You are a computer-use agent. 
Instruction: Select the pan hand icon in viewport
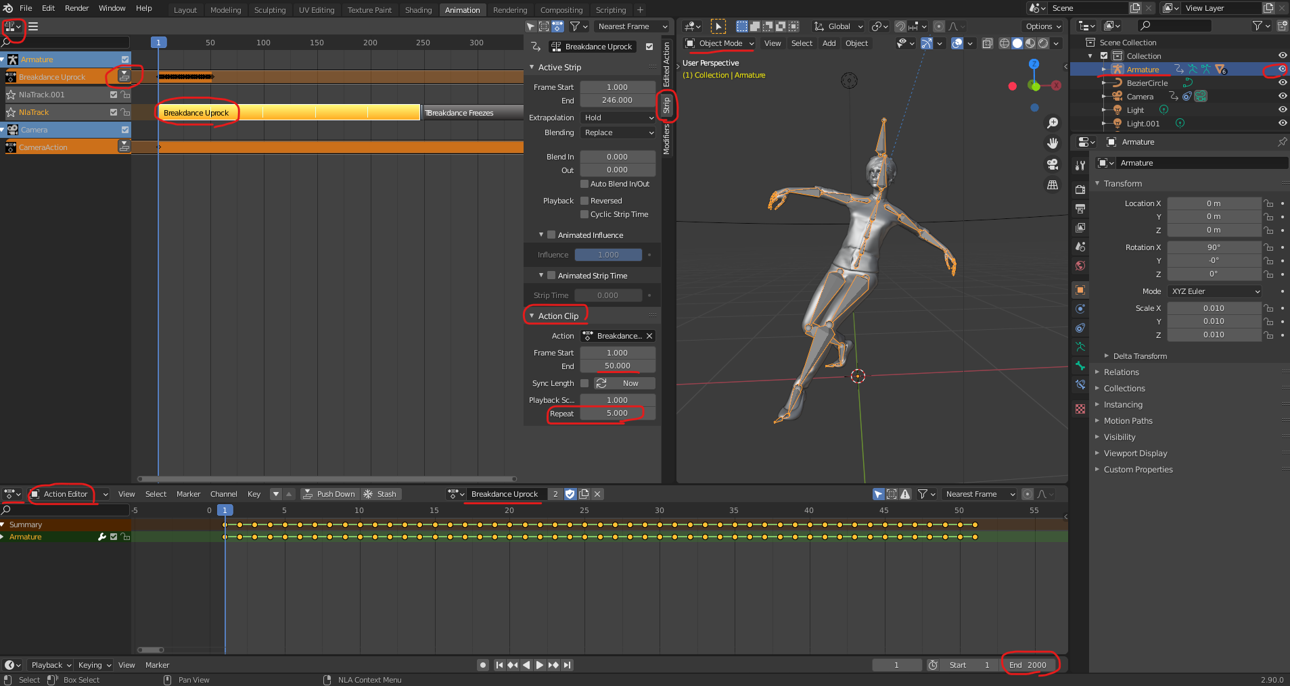click(1053, 143)
